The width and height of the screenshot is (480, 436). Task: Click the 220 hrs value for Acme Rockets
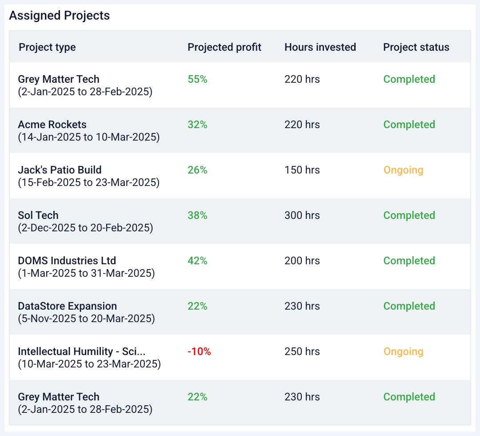coord(302,125)
